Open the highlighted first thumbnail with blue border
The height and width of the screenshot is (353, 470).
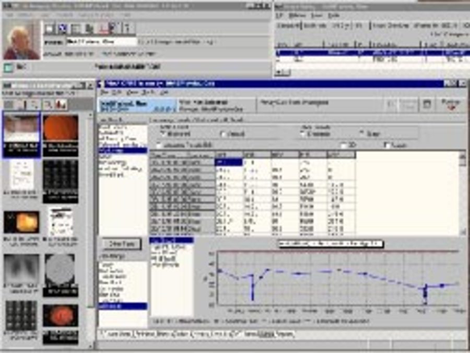(21, 134)
